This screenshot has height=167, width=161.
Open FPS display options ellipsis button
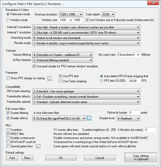point(50,79)
